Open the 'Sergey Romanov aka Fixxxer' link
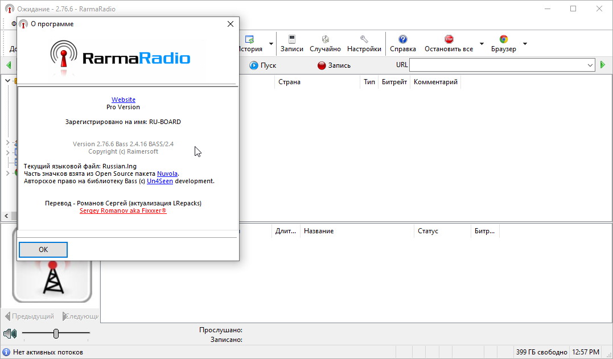 point(123,211)
